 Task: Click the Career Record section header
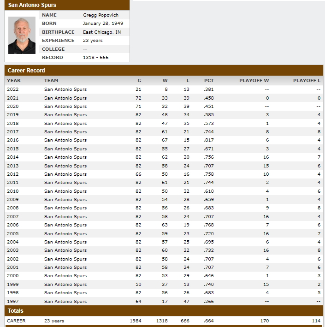click(x=26, y=71)
